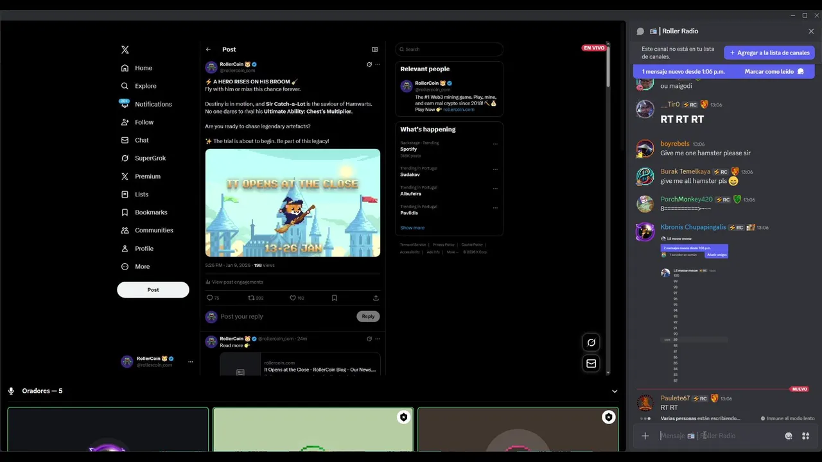
Task: Open SuperGrok in the X sidebar
Action: (x=143, y=158)
